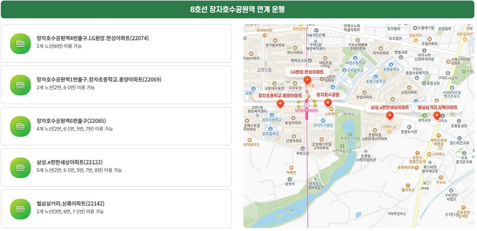Image resolution: width=477 pixels, height=231 pixels.
Task: Open the 삼성.e편한세상아파트(22122) stop title
Action: click(69, 163)
